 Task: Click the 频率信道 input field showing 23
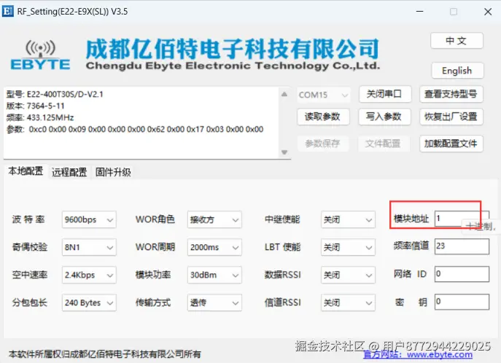(462, 246)
